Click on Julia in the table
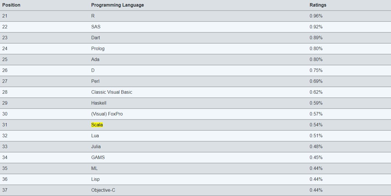 (x=96, y=147)
